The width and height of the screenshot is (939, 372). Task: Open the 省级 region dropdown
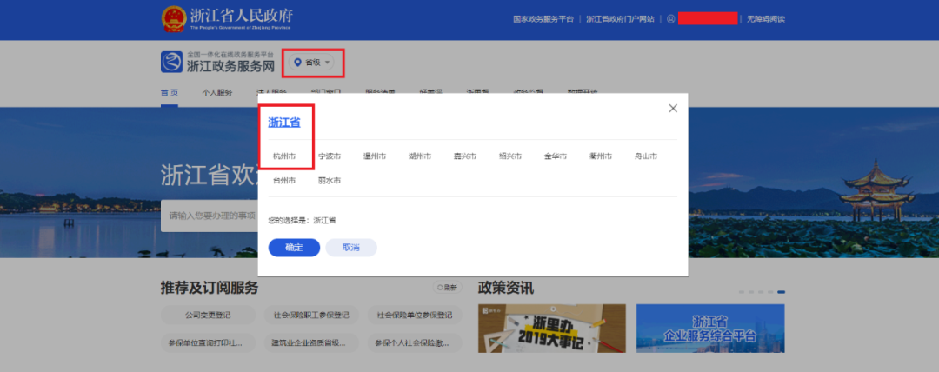(x=312, y=63)
